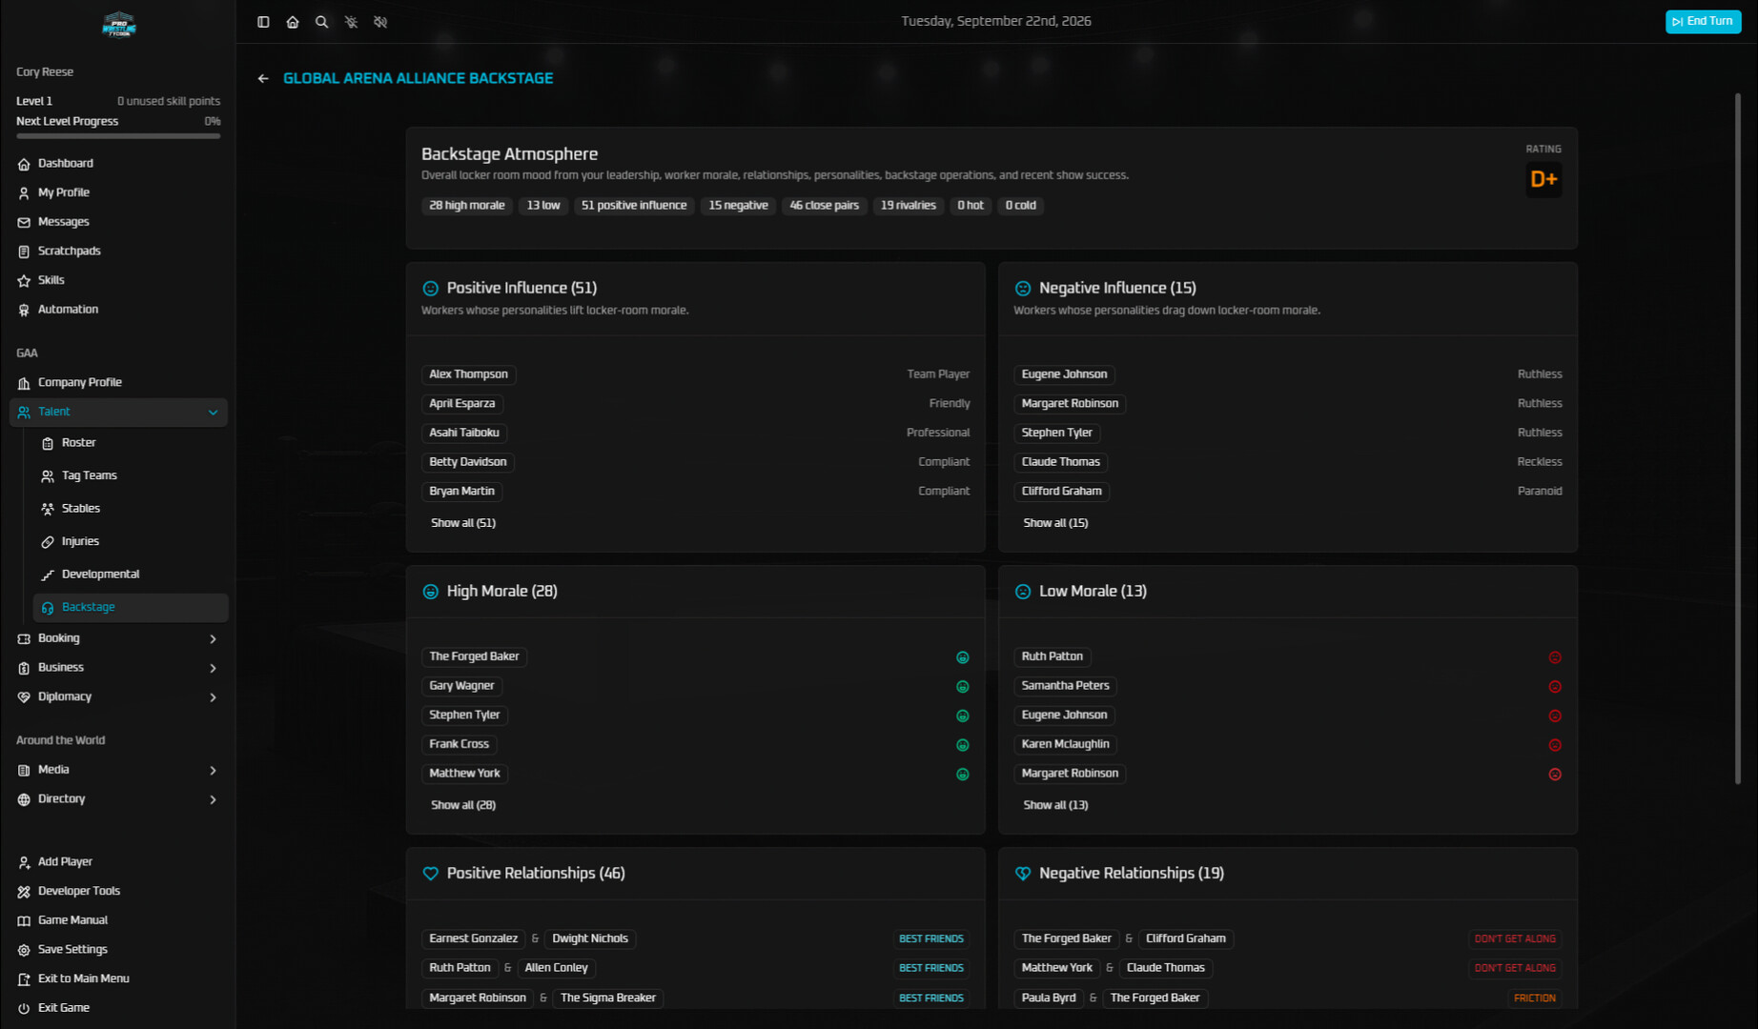The width and height of the screenshot is (1758, 1029).
Task: Click Ruth Patton in Low Morale
Action: coord(1053,656)
